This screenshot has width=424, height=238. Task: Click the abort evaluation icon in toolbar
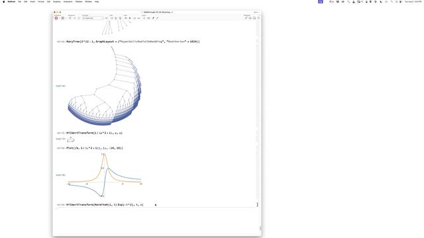(63, 18)
